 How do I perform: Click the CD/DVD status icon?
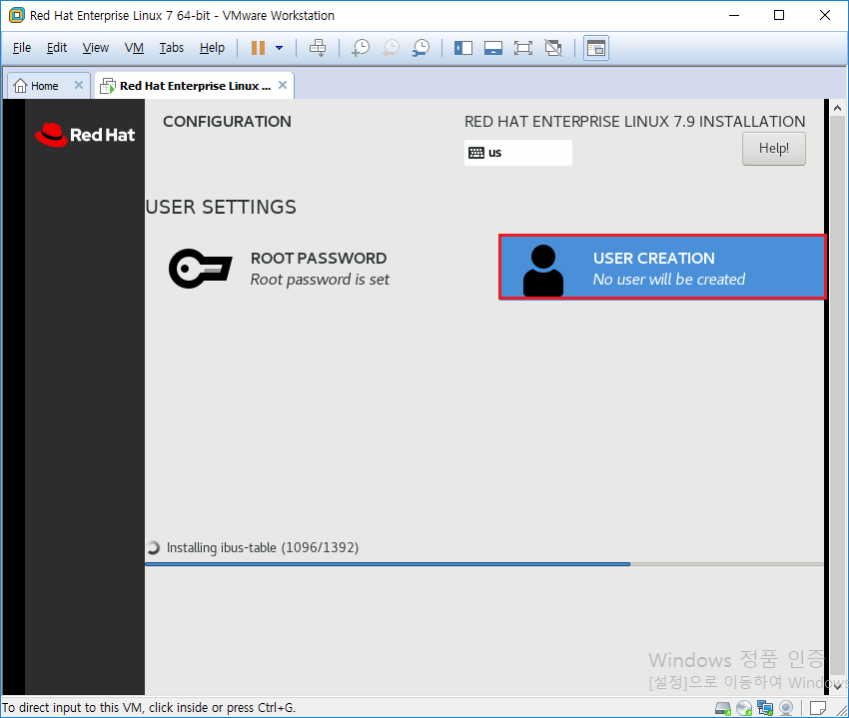point(744,708)
